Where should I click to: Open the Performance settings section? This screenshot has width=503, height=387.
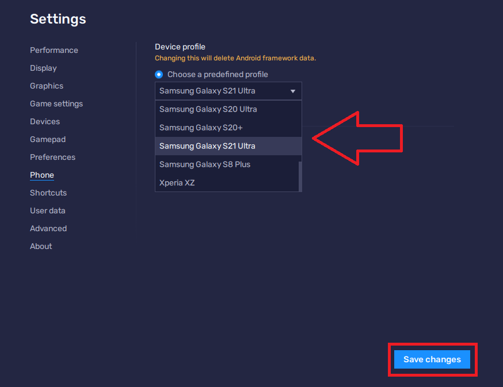tap(54, 51)
